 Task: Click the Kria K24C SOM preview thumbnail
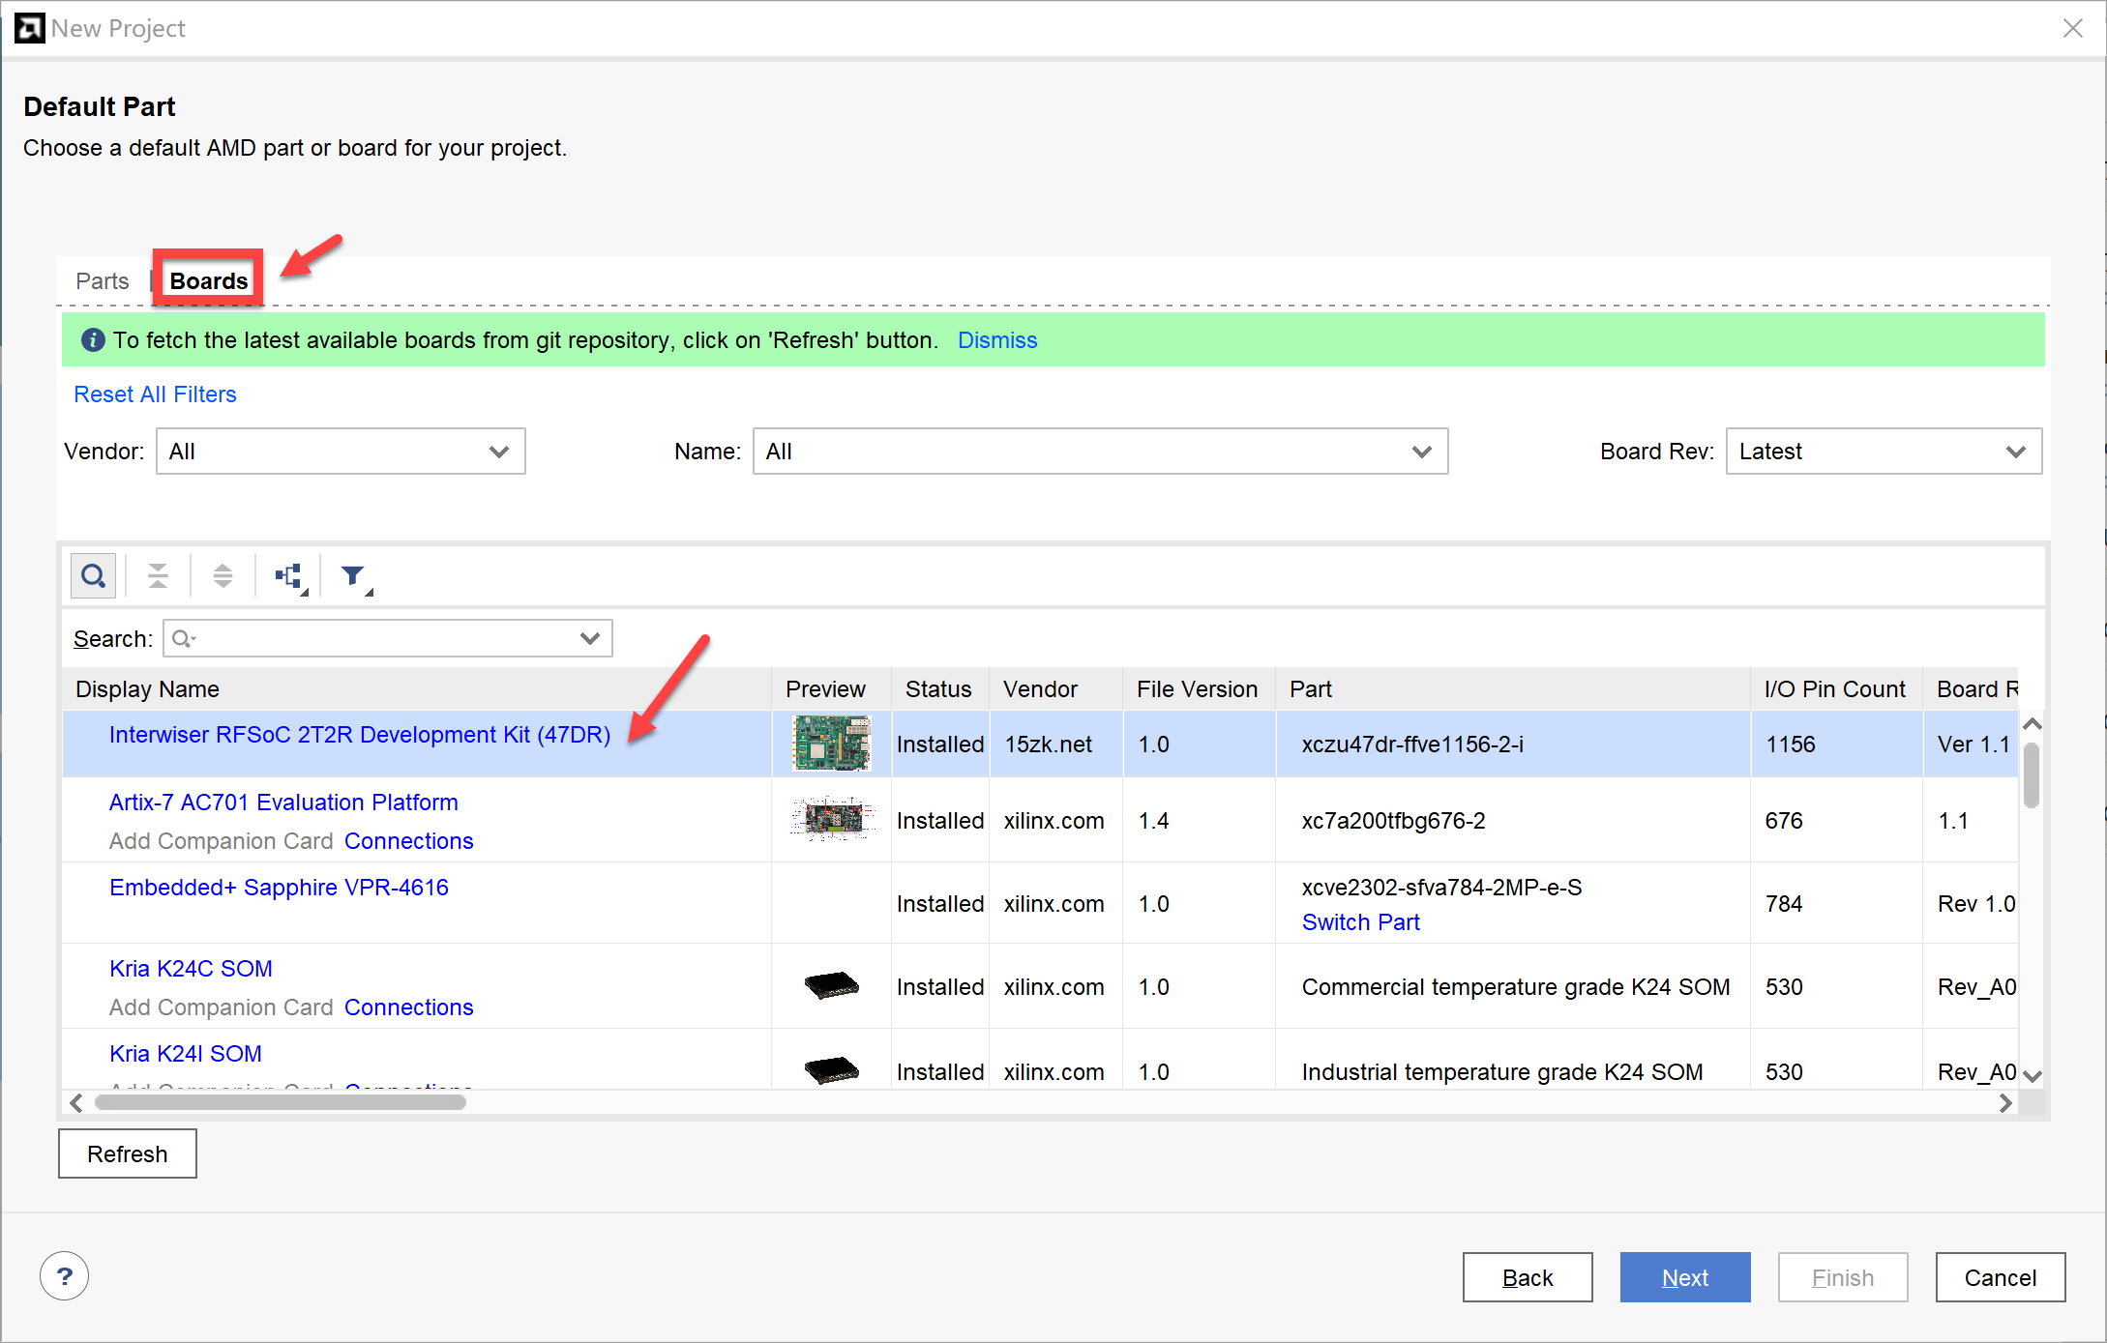coord(832,985)
